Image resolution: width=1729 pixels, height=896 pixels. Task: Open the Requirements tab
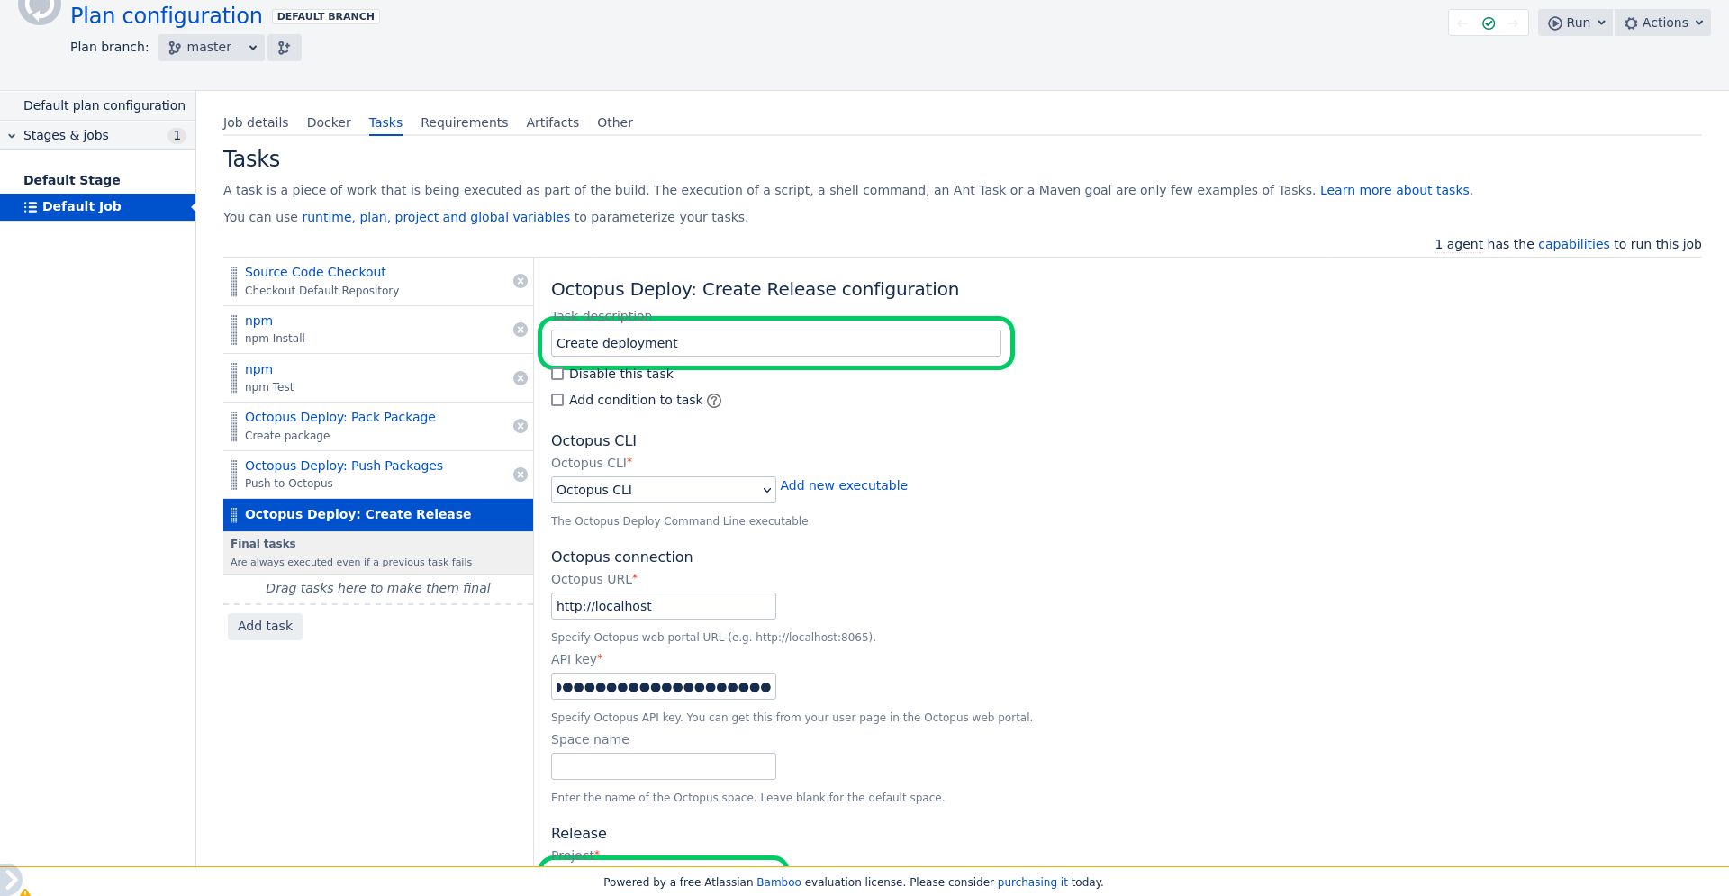(464, 122)
